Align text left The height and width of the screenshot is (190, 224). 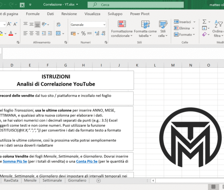pyautogui.click(x=25, y=33)
